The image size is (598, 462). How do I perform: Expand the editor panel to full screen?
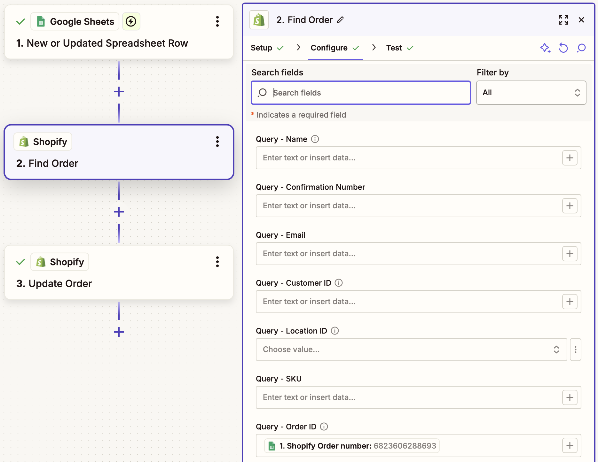pyautogui.click(x=563, y=20)
